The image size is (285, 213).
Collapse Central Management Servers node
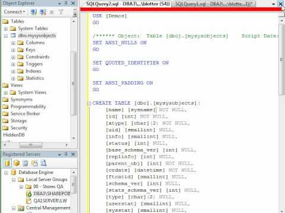[14, 208]
